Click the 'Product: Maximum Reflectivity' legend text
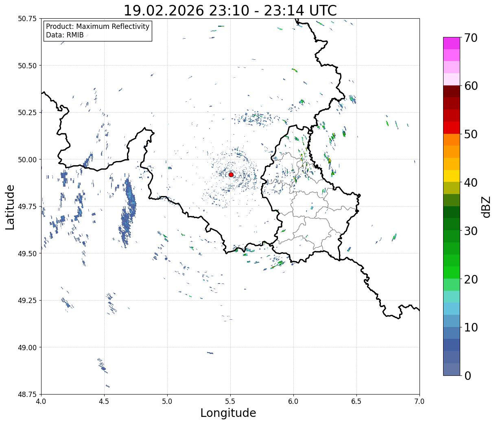496x423 pixels. (98, 26)
